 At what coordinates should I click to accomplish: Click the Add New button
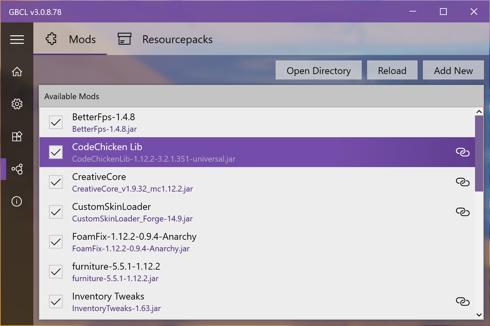point(453,71)
